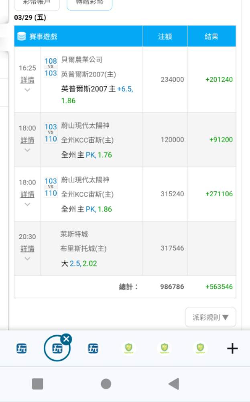Expand the chevron in the 120000 bet row

tap(27, 150)
